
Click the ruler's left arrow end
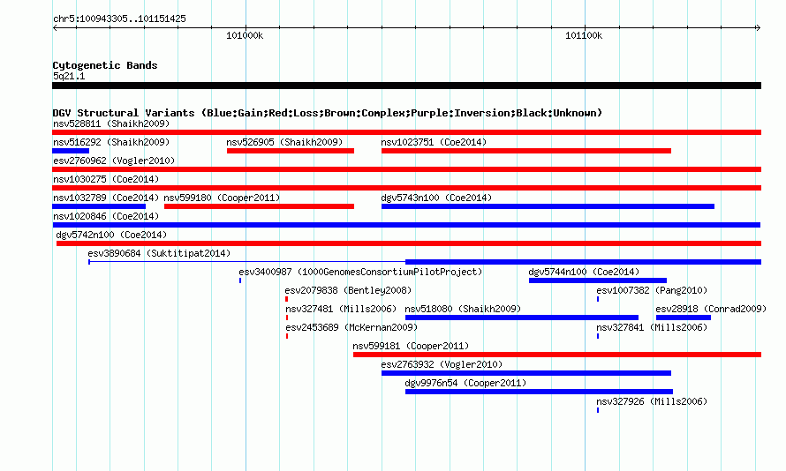point(55,27)
